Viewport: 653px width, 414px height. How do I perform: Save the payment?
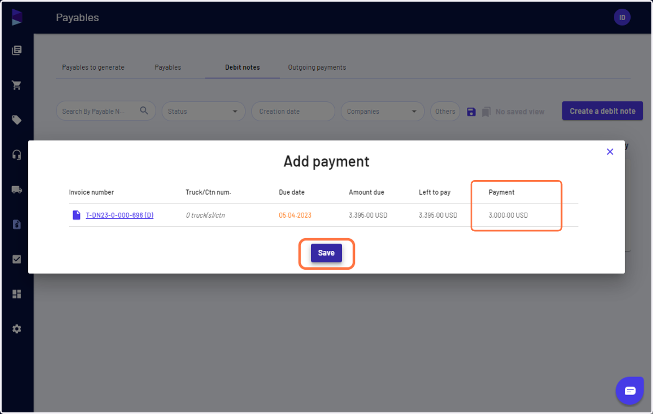(326, 253)
